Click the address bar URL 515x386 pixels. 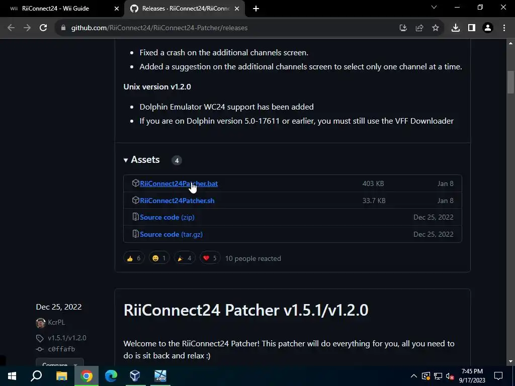159,28
